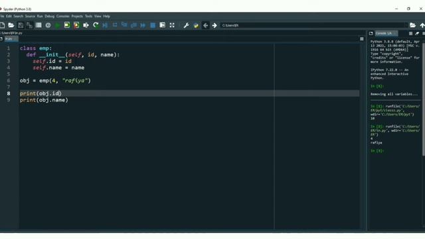425x239 pixels.
Task: Stop debugging with the blue square icon
Action: click(x=153, y=25)
